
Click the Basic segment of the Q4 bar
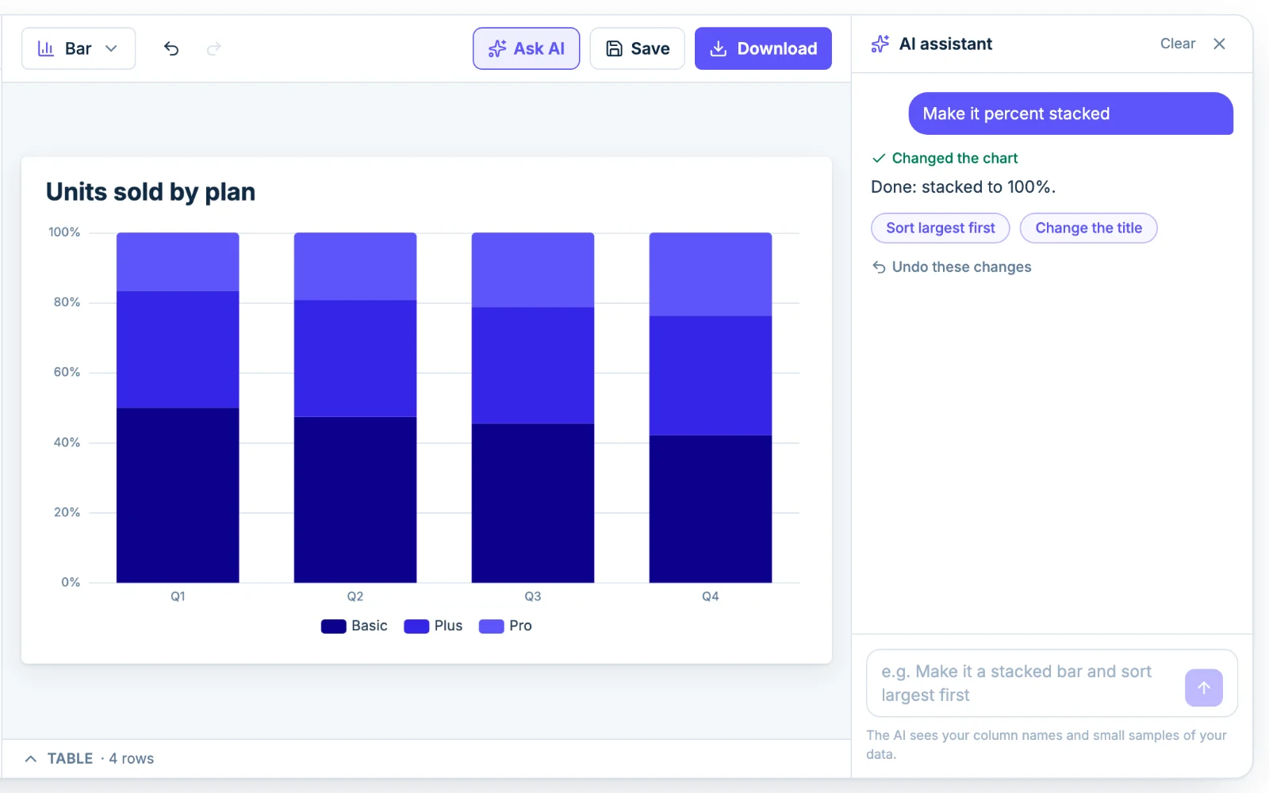711,509
